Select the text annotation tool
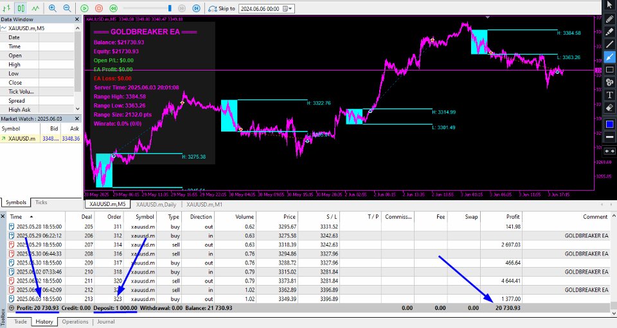Screen dimensions: 617x328 click(609, 94)
